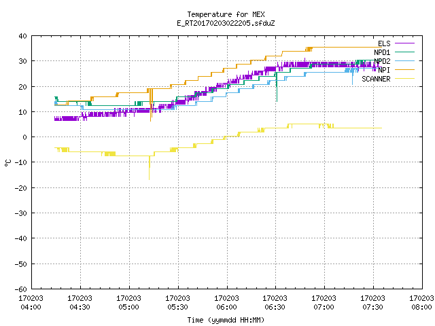Click the y-axis label 20

click(x=22, y=87)
